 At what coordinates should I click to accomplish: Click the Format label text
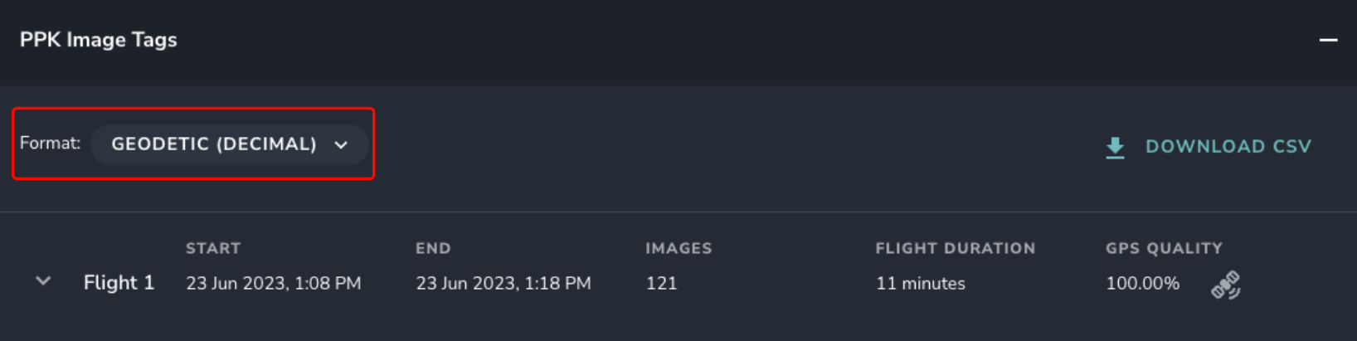click(x=50, y=144)
